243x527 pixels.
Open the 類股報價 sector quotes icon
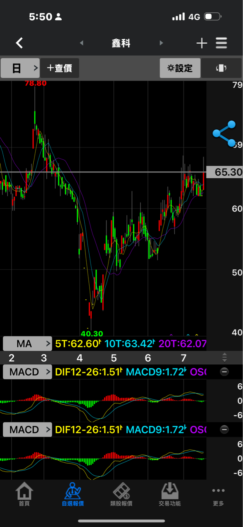[121, 494]
